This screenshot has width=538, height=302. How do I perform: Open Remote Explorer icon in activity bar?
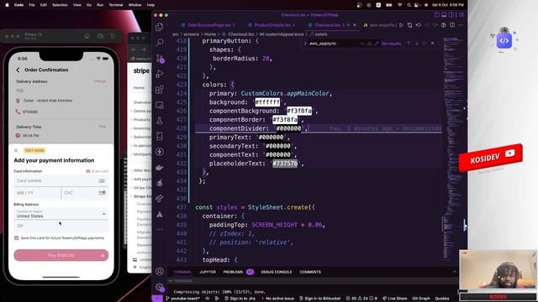[x=160, y=105]
